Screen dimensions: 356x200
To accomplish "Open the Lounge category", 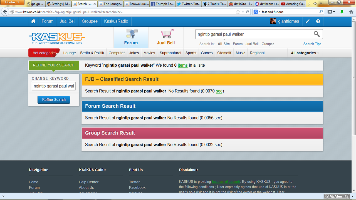I will (x=70, y=53).
